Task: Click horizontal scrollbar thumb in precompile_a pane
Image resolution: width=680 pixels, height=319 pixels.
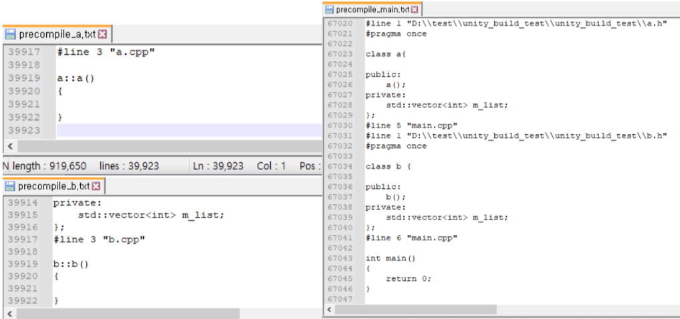Action: [x=170, y=146]
